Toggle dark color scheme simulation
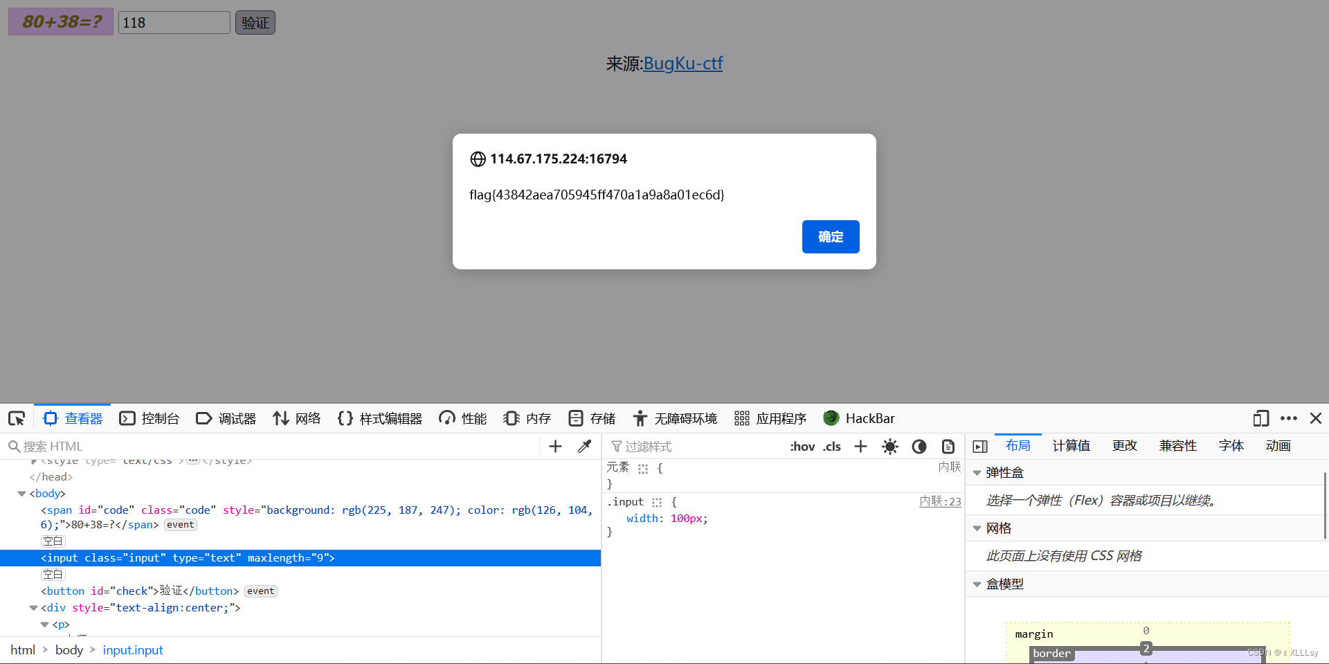The width and height of the screenshot is (1329, 664). click(919, 447)
